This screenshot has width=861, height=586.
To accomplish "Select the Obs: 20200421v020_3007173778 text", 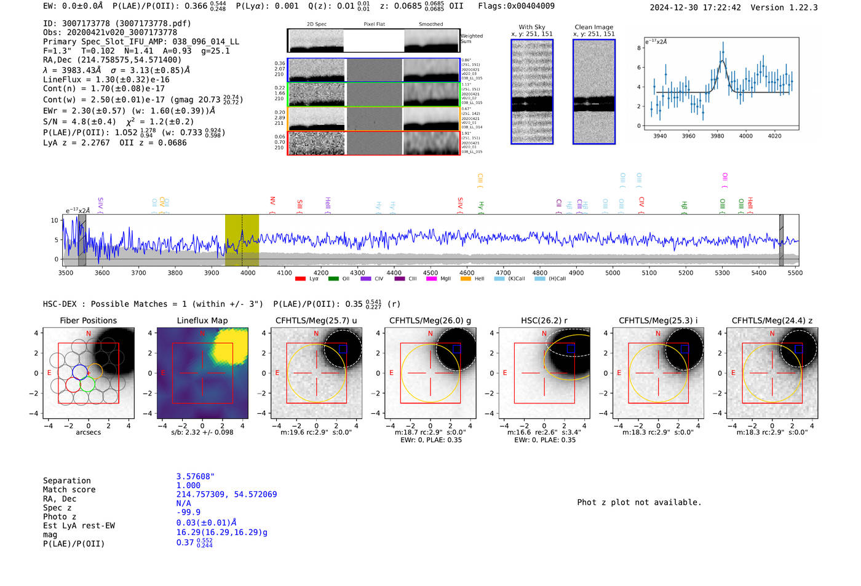I will tap(110, 33).
